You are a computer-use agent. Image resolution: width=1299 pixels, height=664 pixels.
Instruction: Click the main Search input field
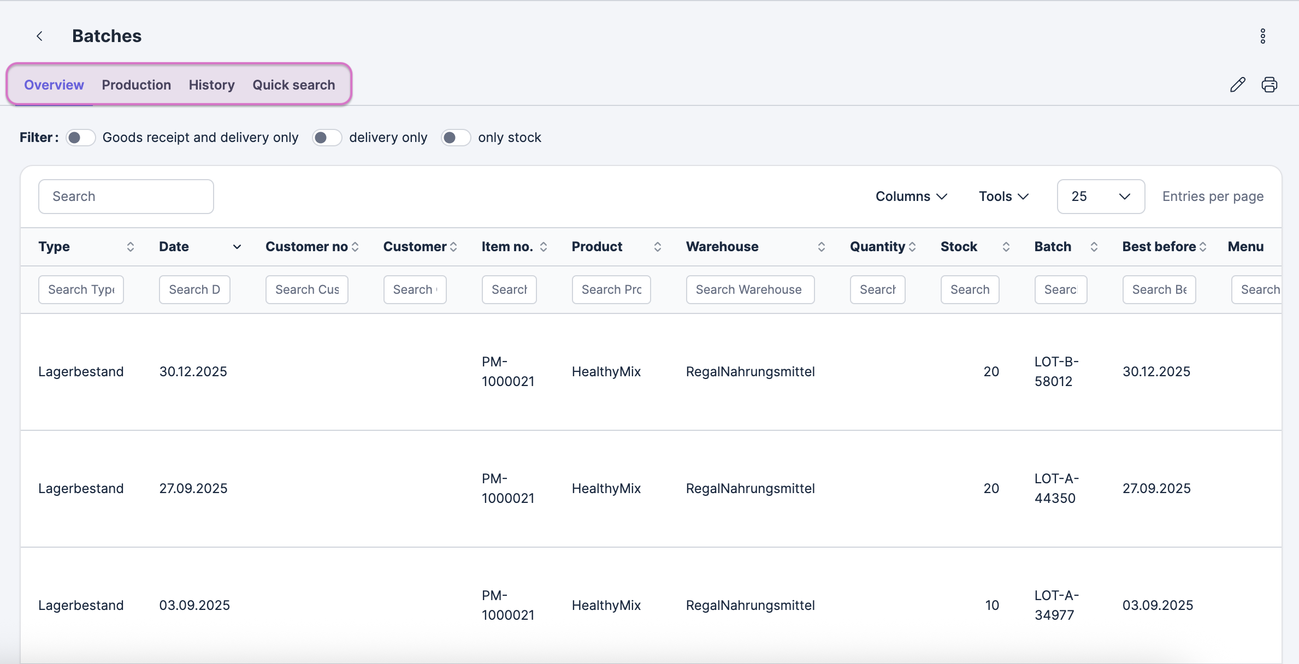126,197
